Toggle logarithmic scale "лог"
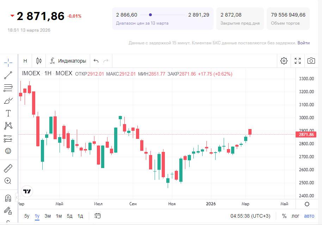This screenshot has height=225, width=322. 295,216
